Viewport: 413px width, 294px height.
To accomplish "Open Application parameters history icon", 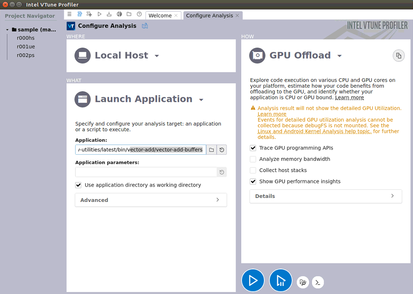I will pyautogui.click(x=222, y=172).
